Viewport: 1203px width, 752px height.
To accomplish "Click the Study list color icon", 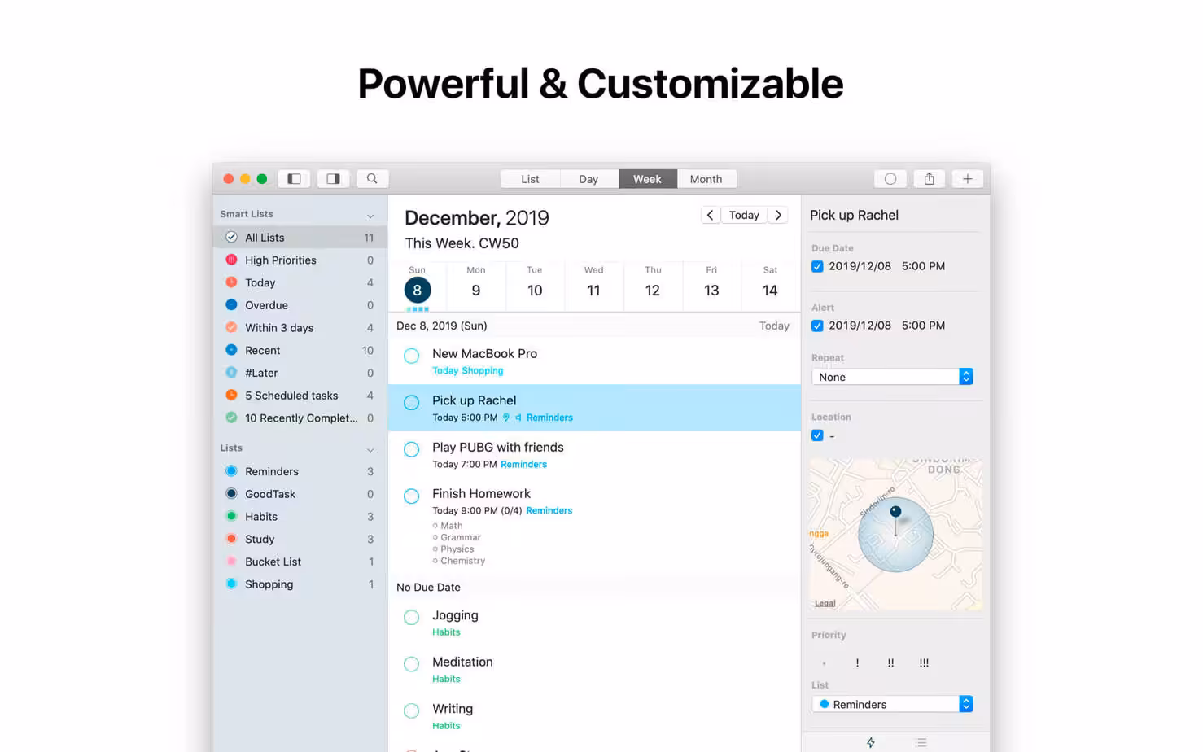I will coord(231,539).
